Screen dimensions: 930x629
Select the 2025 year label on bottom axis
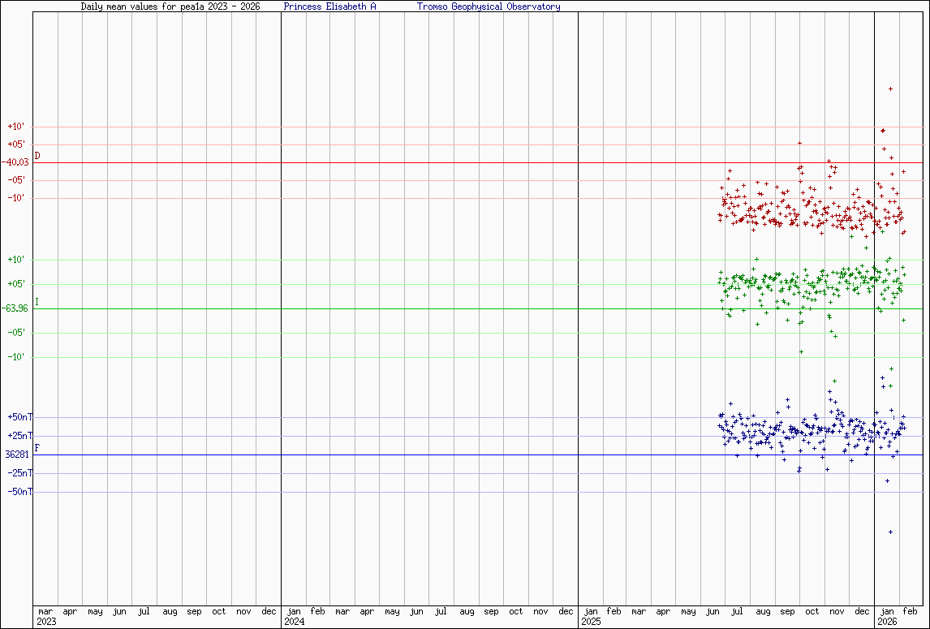click(592, 622)
